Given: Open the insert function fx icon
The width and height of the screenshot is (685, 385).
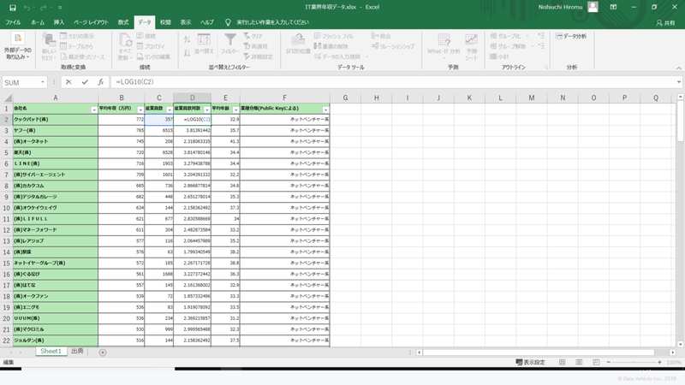Looking at the screenshot, I should (x=100, y=82).
